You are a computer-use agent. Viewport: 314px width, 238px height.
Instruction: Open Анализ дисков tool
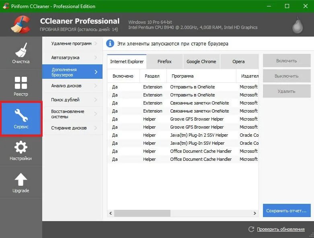click(72, 86)
